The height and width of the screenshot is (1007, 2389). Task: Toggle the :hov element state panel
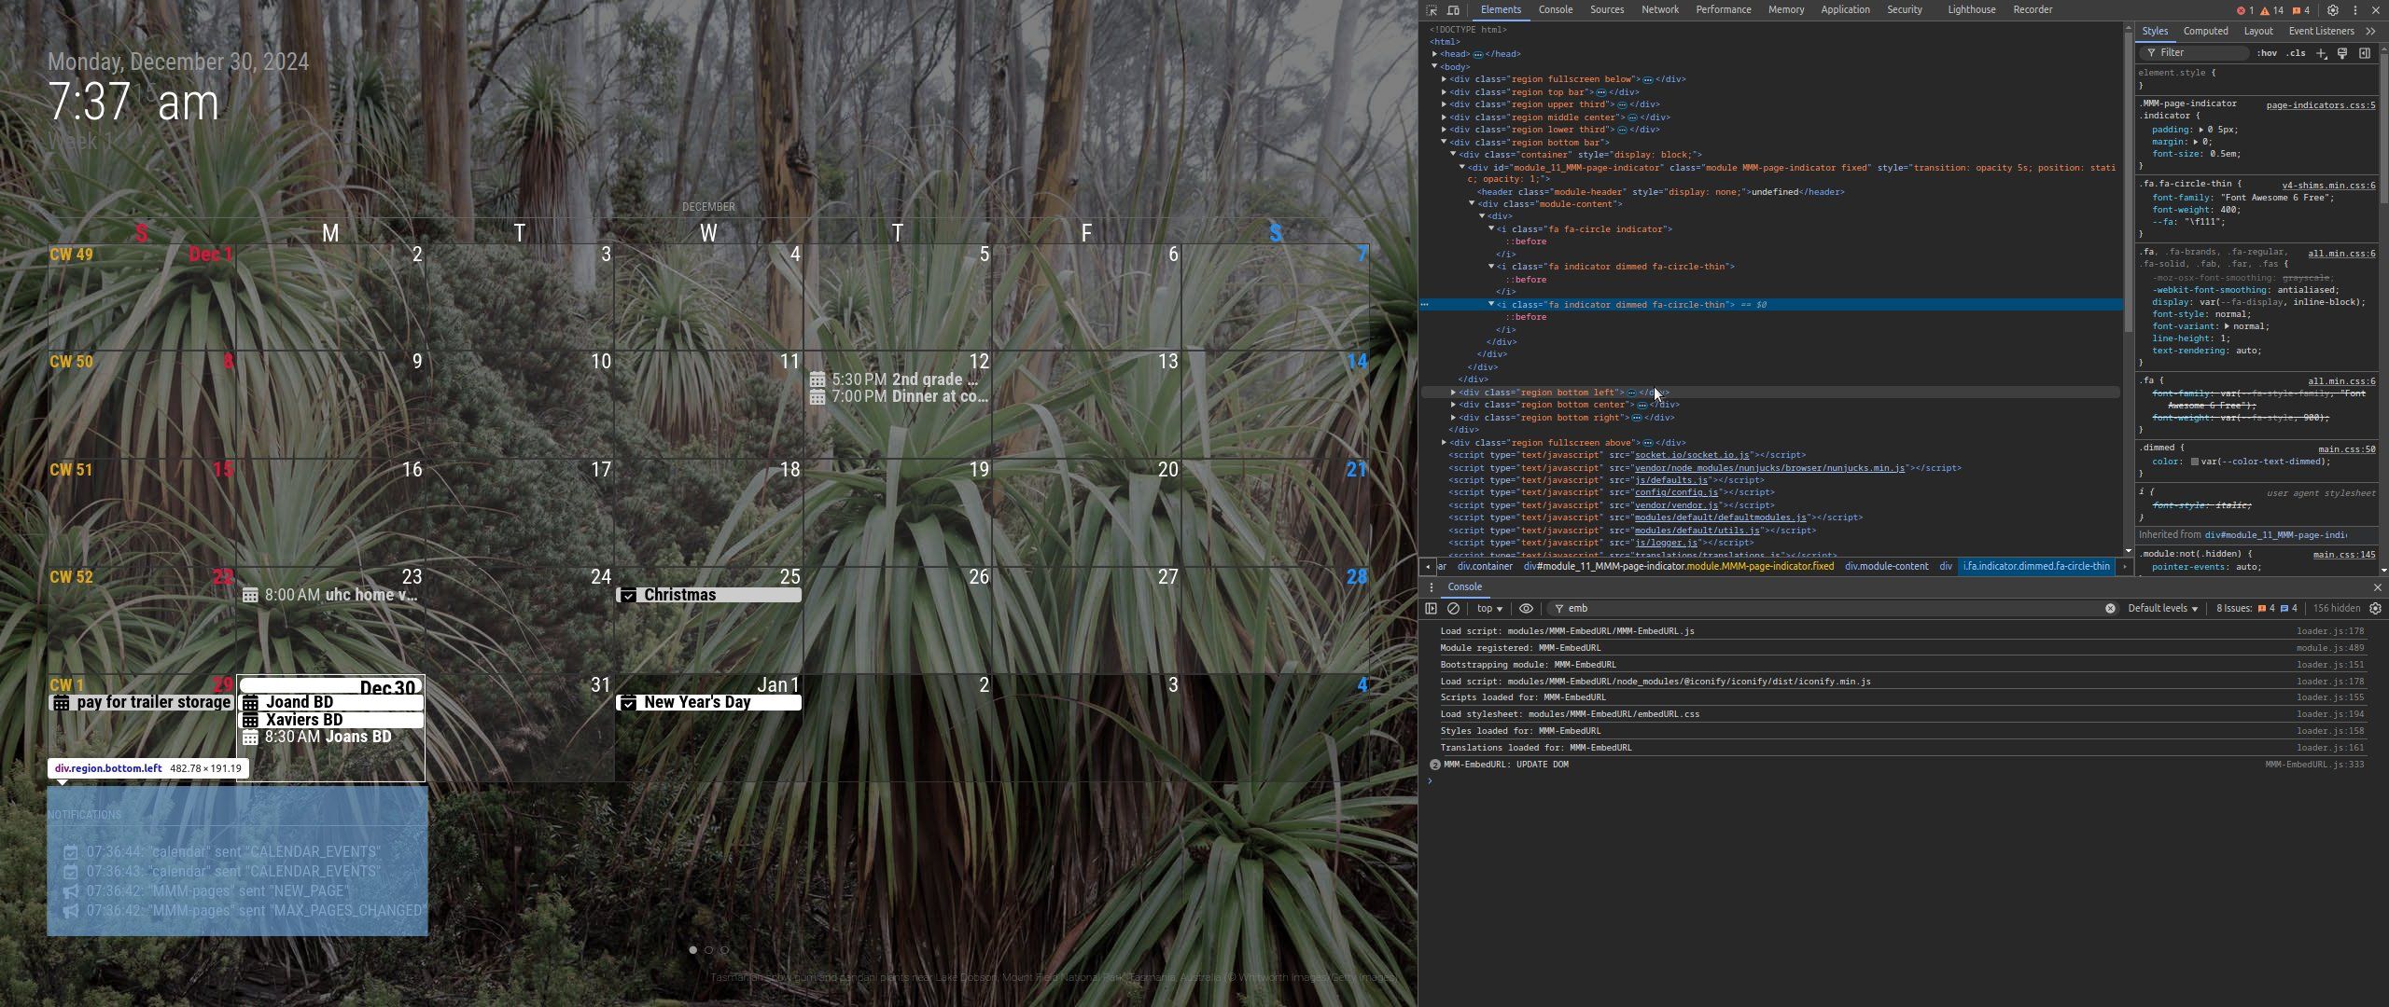coord(2266,53)
